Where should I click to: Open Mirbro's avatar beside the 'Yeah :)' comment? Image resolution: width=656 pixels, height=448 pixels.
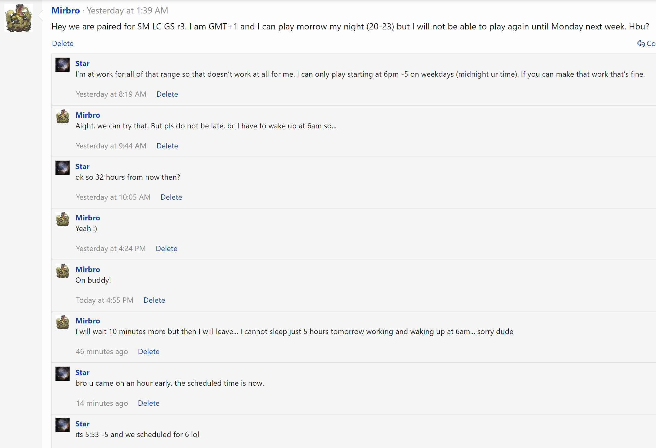[x=62, y=219]
